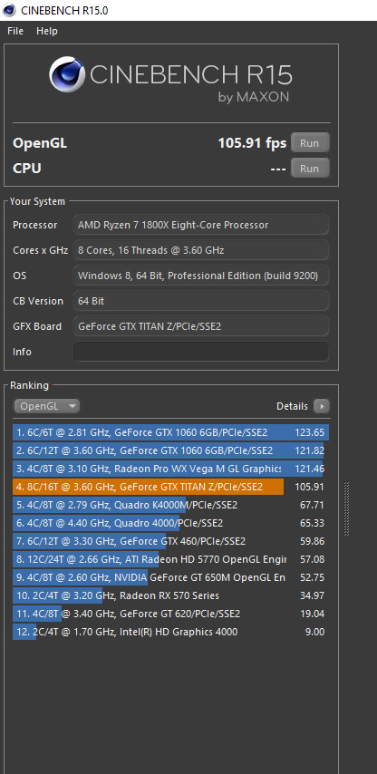This screenshot has width=377, height=774.
Task: Expand the OpenGL ranking dropdown
Action: (47, 406)
